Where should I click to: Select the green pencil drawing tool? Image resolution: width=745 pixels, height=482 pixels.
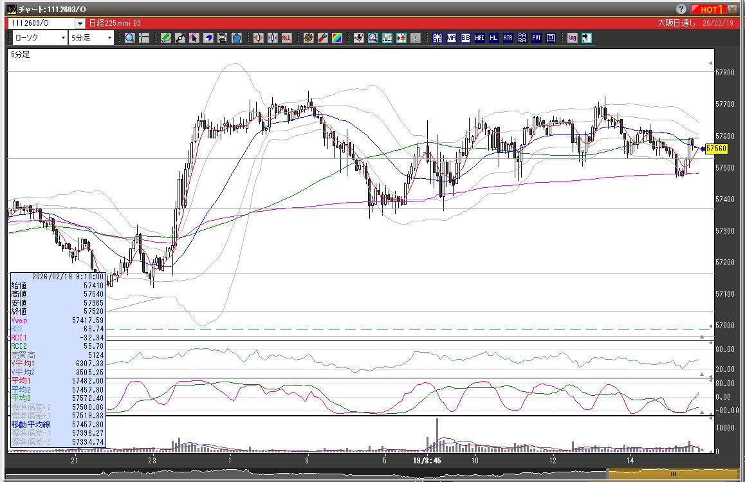(165, 38)
